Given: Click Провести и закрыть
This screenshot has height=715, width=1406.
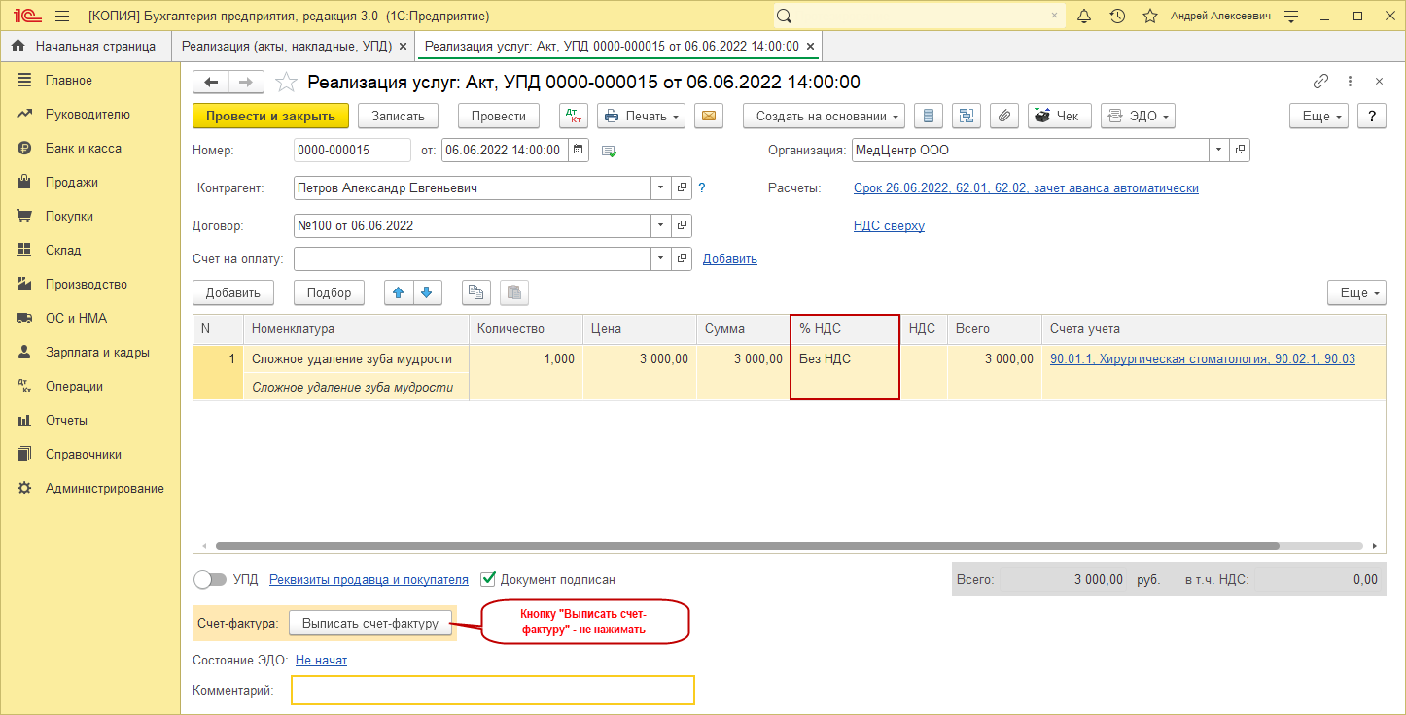Looking at the screenshot, I should [x=270, y=116].
